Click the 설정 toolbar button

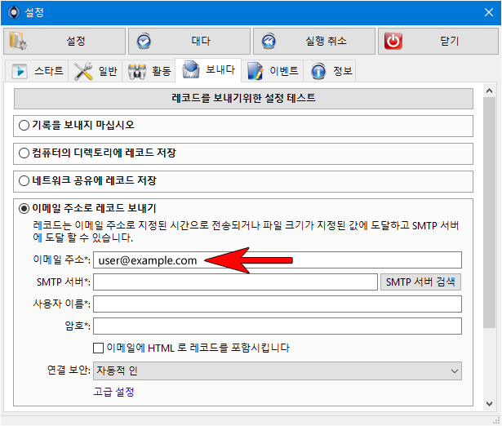64,41
